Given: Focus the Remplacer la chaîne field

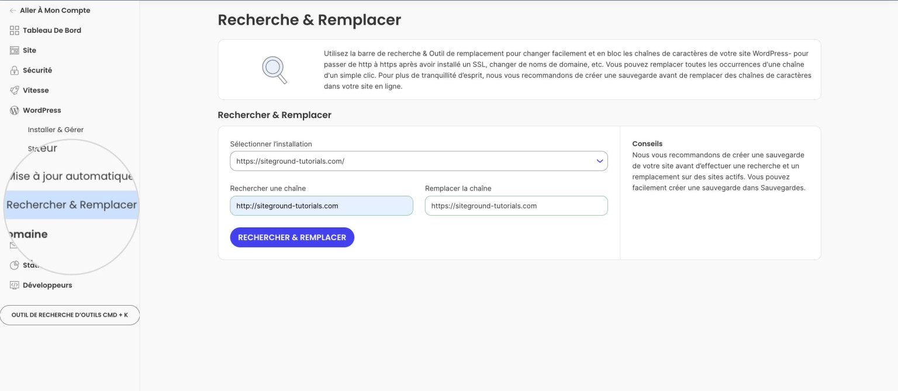Looking at the screenshot, I should pos(516,206).
